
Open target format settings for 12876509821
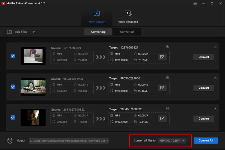(162, 57)
